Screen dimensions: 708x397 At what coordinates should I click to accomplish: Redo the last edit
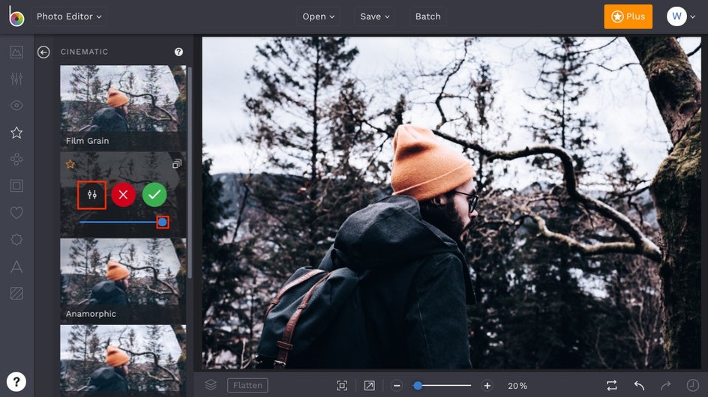[x=665, y=386]
